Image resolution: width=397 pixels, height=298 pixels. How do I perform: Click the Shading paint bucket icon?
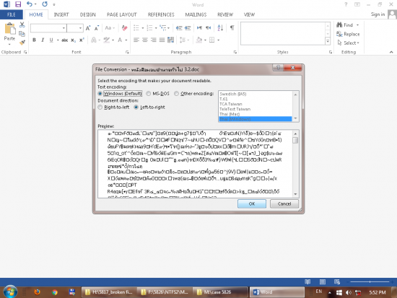pos(199,40)
